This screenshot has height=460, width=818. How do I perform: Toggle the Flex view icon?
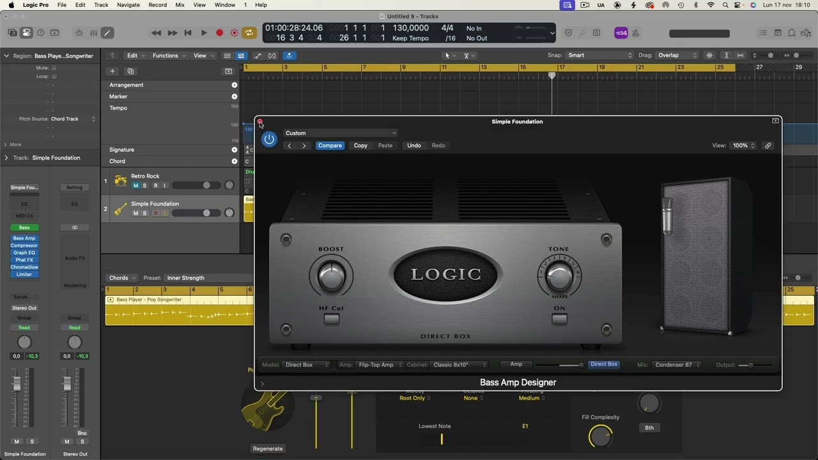coord(272,56)
